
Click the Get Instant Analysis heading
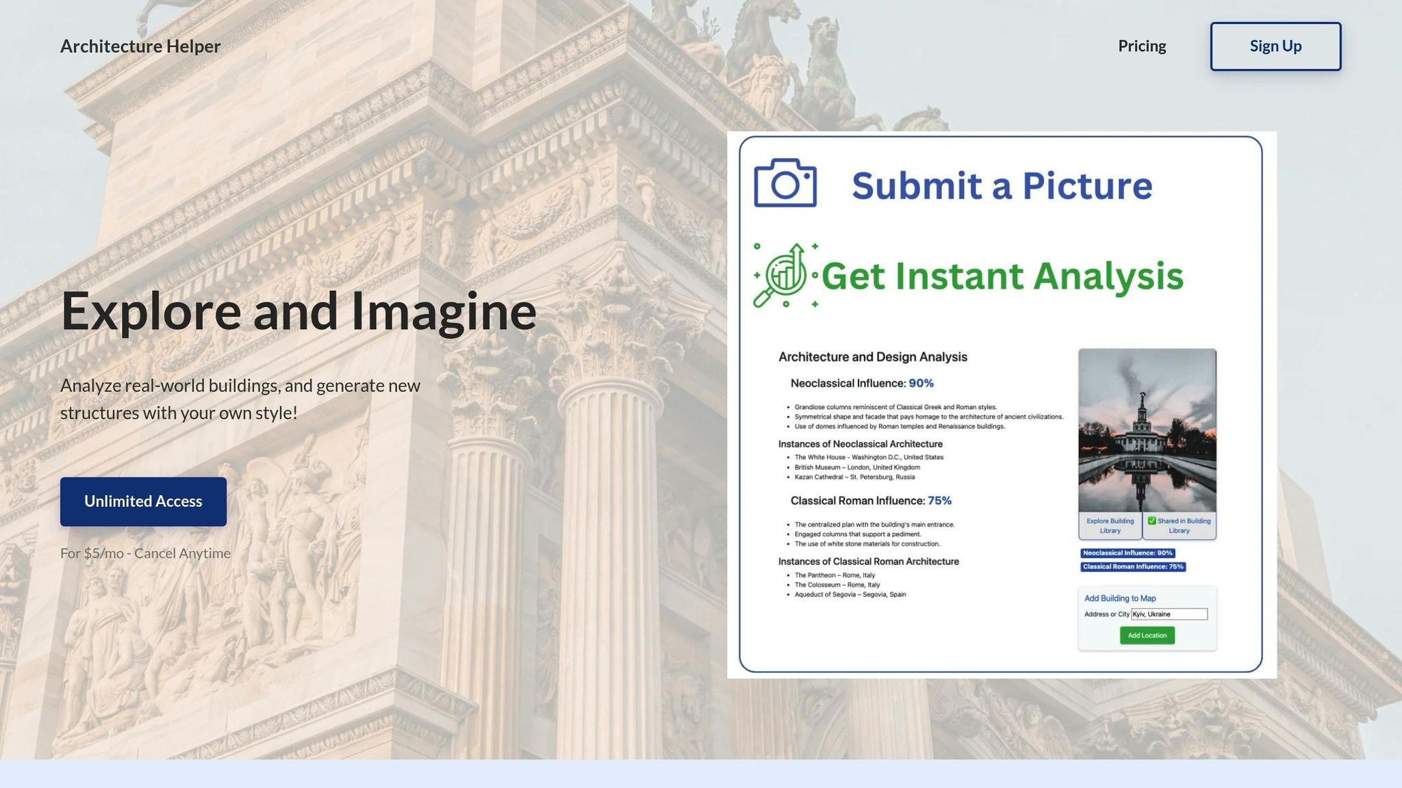point(1002,276)
